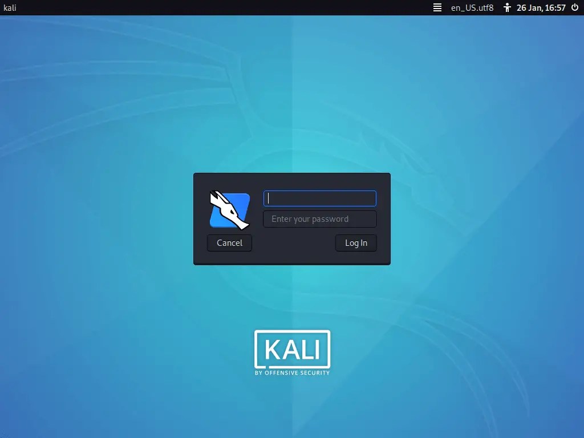Select the en_US.utf8 keyboard layout indicator
The width and height of the screenshot is (584, 438).
tap(472, 7)
